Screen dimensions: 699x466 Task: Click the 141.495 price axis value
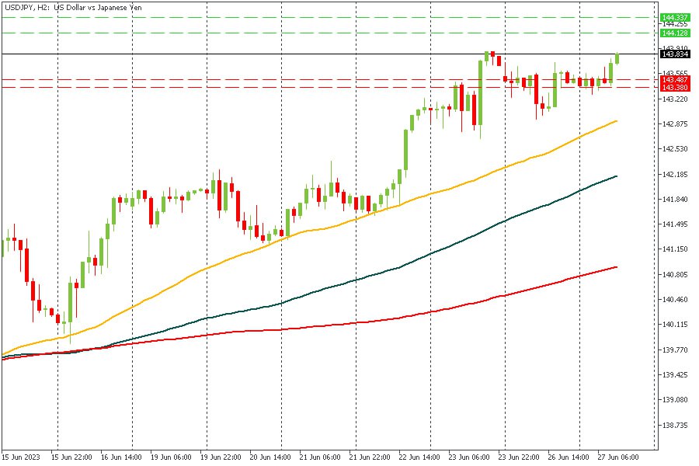point(676,224)
